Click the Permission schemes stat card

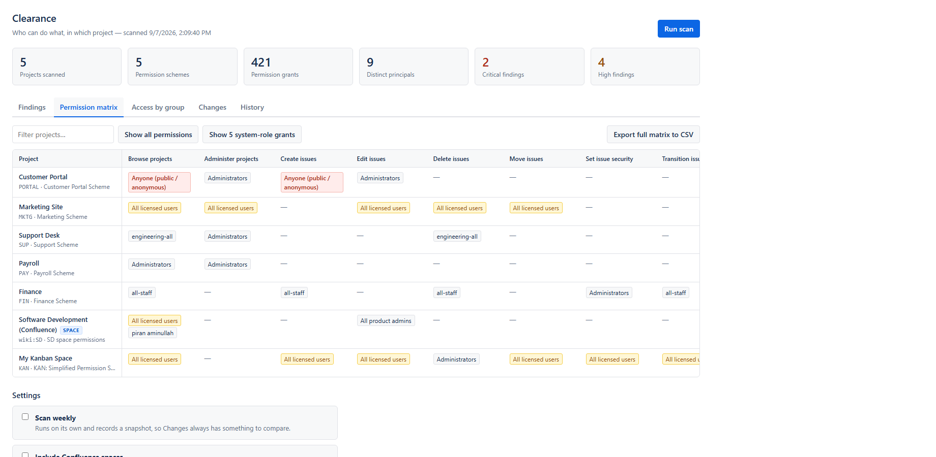pyautogui.click(x=183, y=67)
